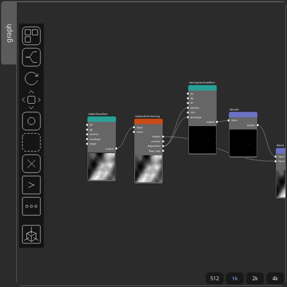Click the HydraulicStreamLog node title text
Image resolution: width=287 pixels, height=287 pixels.
[x=147, y=117]
